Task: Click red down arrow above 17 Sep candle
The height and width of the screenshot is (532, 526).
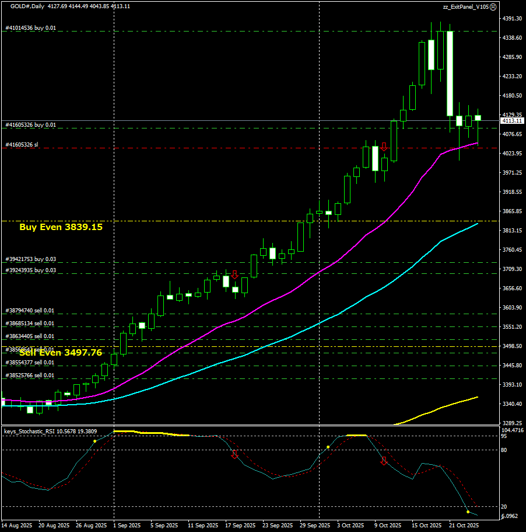Action: pyautogui.click(x=234, y=274)
